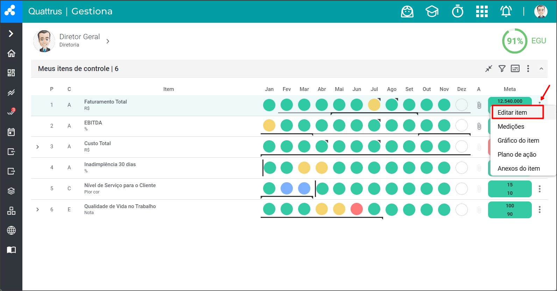Click the 91% EGU progress indicator

(515, 41)
